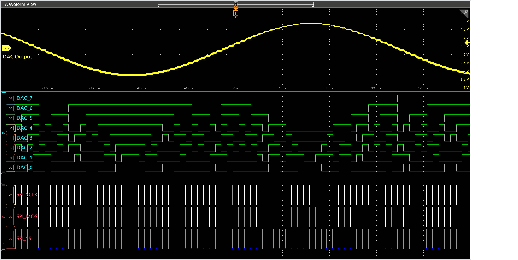The height and width of the screenshot is (260, 518).
Task: Select the DAC Output channel label
Action: (x=17, y=56)
